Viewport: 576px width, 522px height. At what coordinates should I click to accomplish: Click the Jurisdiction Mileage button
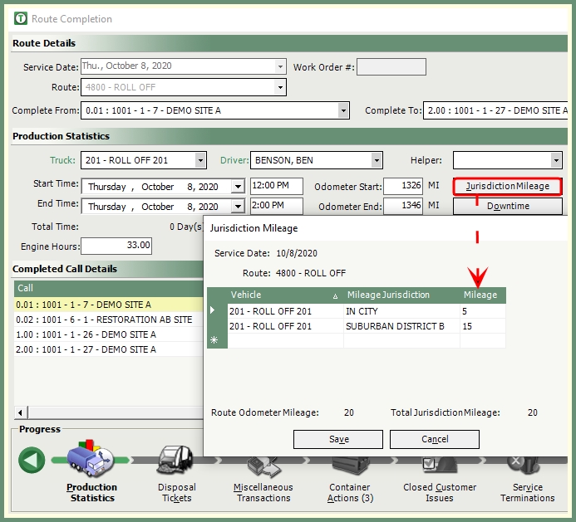click(x=507, y=186)
